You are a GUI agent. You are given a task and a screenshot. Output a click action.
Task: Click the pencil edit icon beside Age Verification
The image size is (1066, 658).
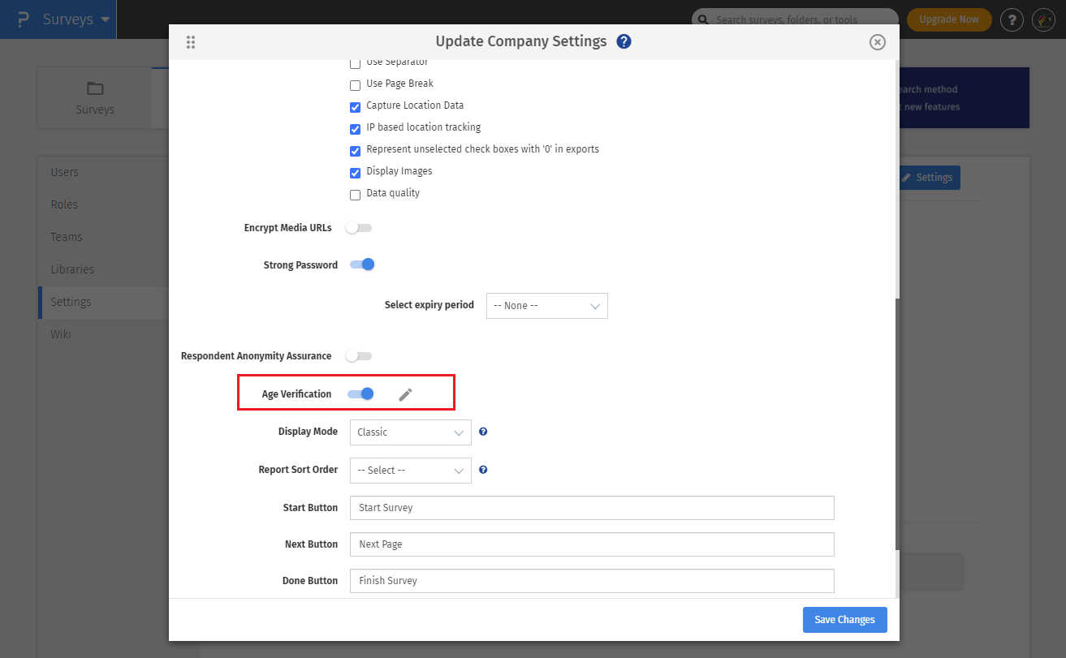[405, 394]
